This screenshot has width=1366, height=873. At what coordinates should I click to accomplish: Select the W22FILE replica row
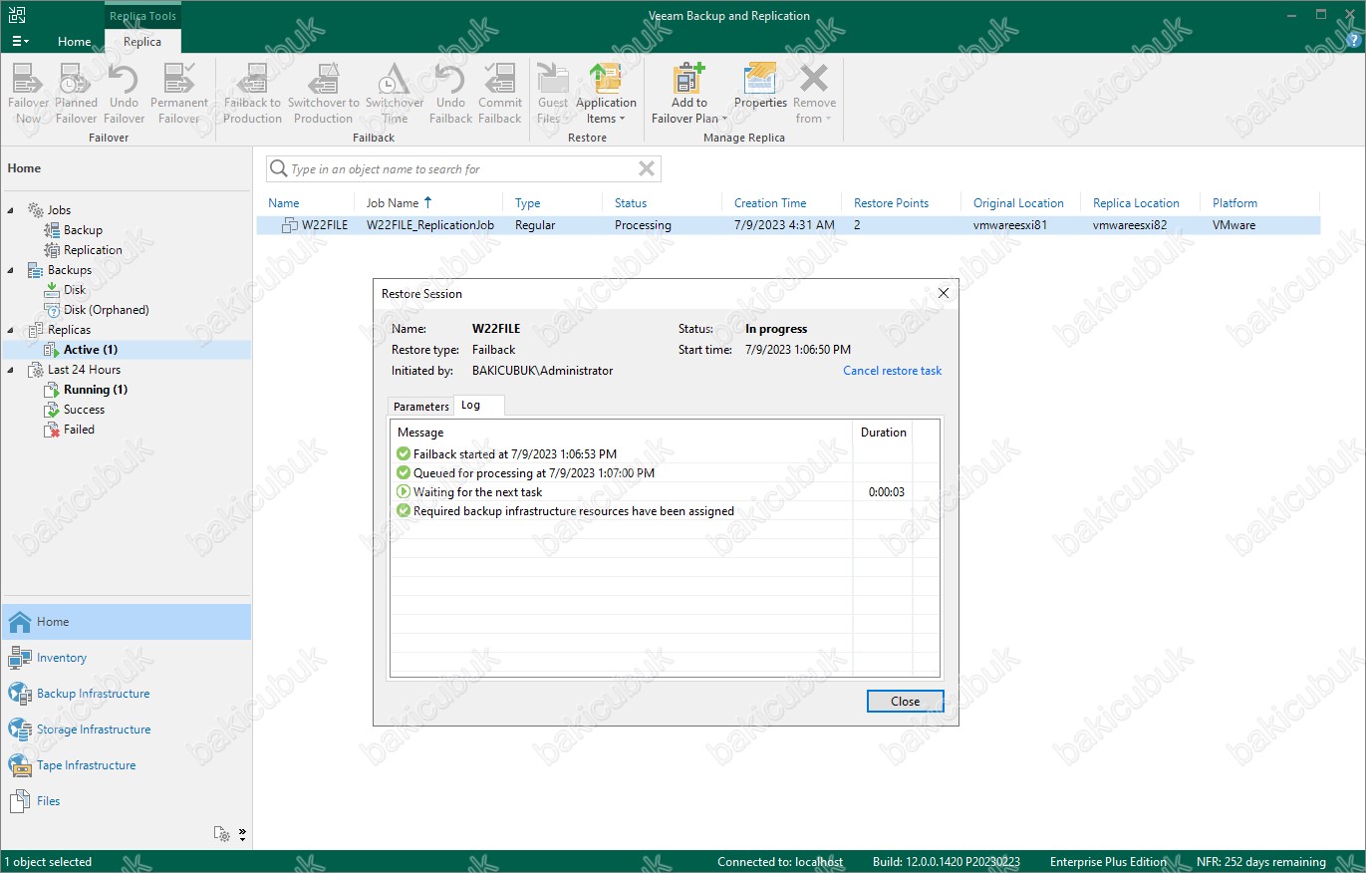[787, 225]
